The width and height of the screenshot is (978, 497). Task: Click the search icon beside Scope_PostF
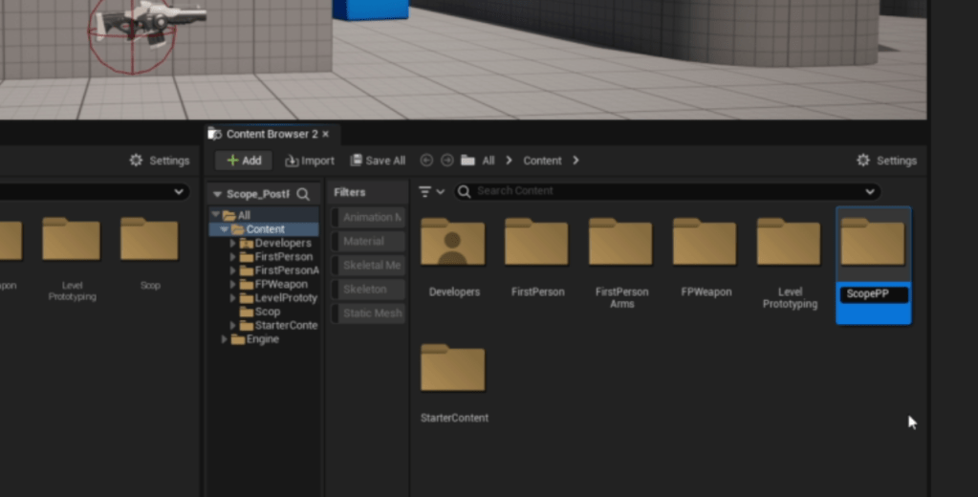click(x=303, y=194)
